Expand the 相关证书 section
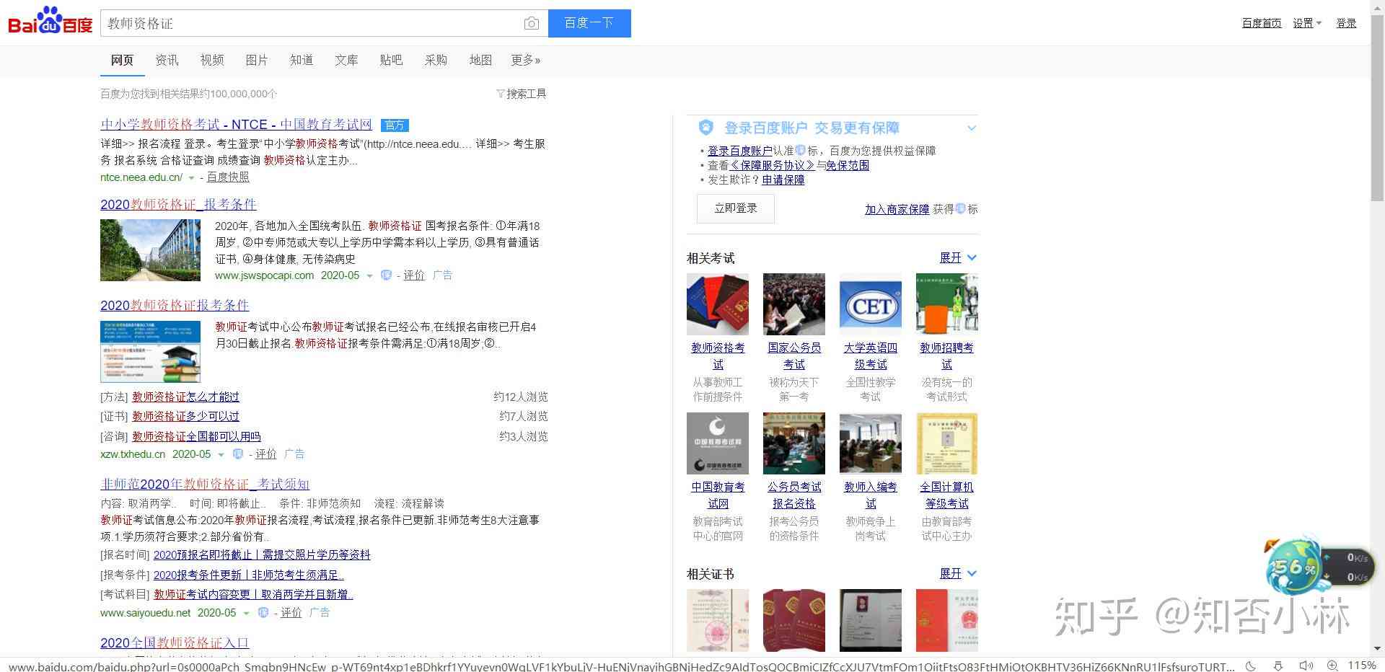The width and height of the screenshot is (1385, 672). point(958,573)
